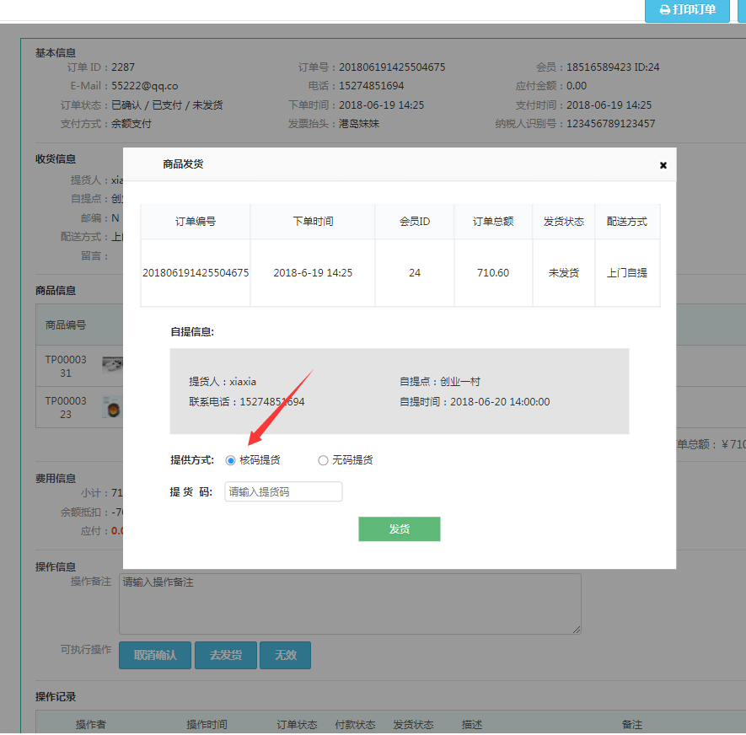Click the 订单编号 column header
The height and width of the screenshot is (735, 746).
tap(196, 222)
